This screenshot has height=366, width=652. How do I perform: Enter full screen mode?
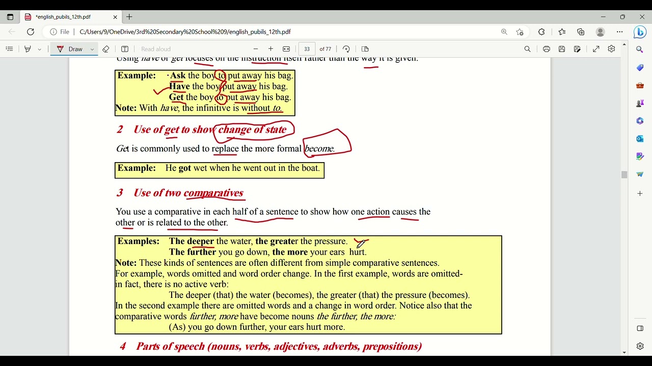(596, 49)
